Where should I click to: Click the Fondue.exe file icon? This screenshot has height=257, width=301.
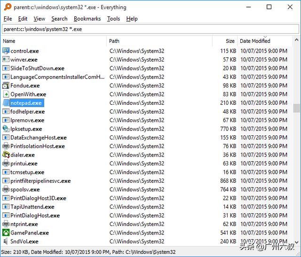click(x=6, y=86)
